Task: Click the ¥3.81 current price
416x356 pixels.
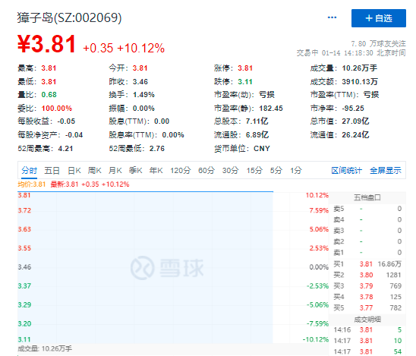Action: (x=47, y=44)
